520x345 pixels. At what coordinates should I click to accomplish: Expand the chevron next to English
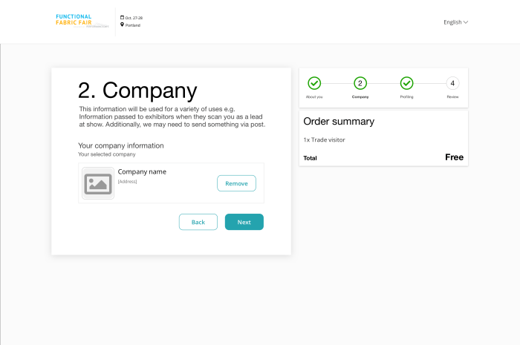(466, 22)
